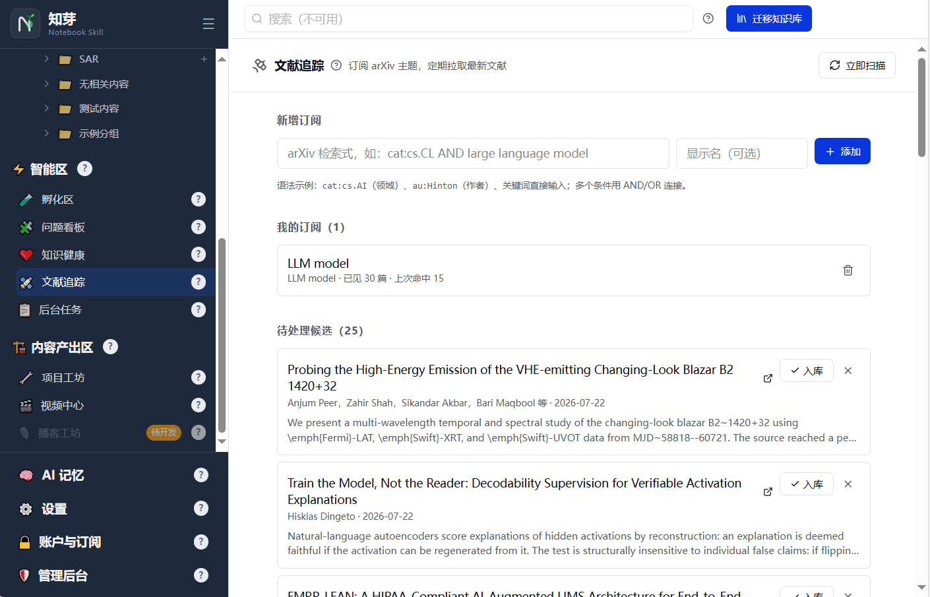
Task: Collapse sidebar with hamburger menu icon
Action: (x=208, y=24)
